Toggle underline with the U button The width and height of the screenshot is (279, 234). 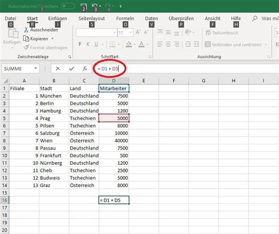pyautogui.click(x=96, y=45)
